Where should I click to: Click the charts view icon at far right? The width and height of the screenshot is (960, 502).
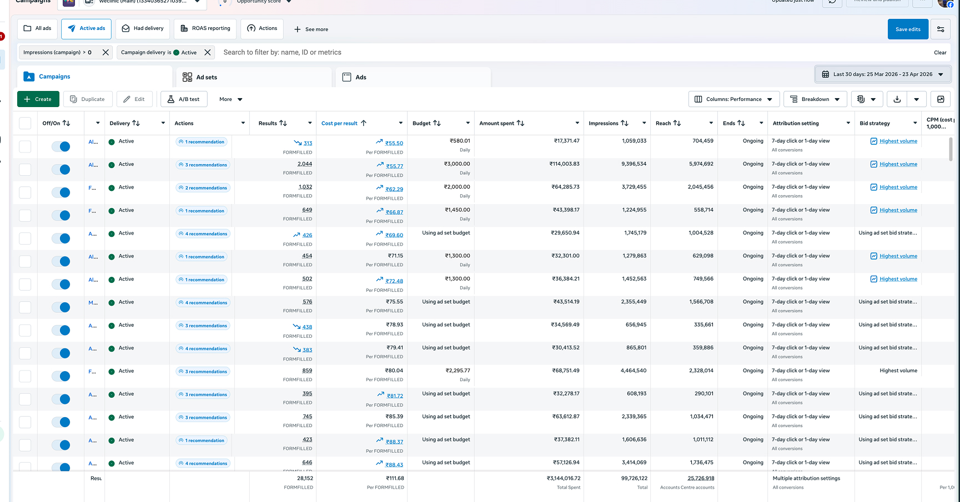941,99
